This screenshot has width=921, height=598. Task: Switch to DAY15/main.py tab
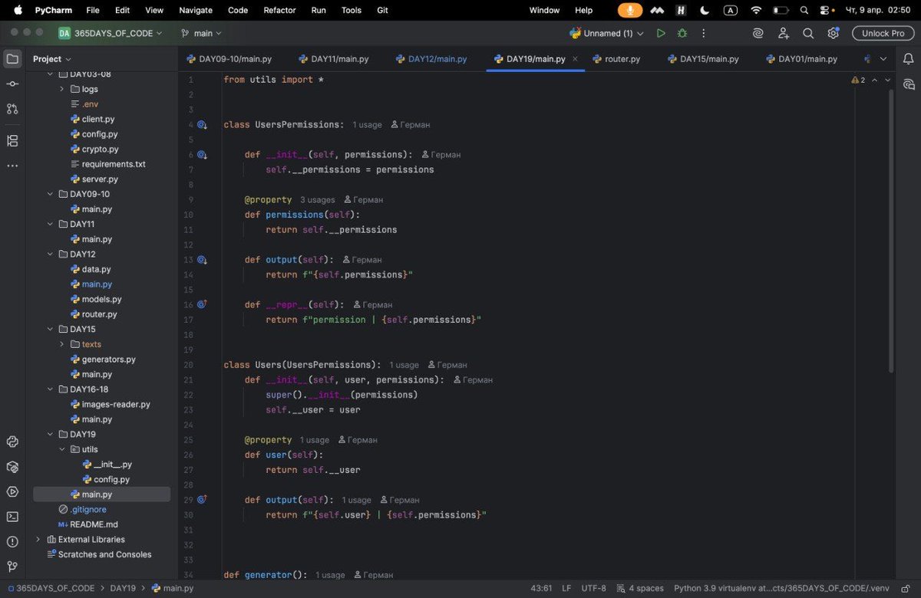703,59
